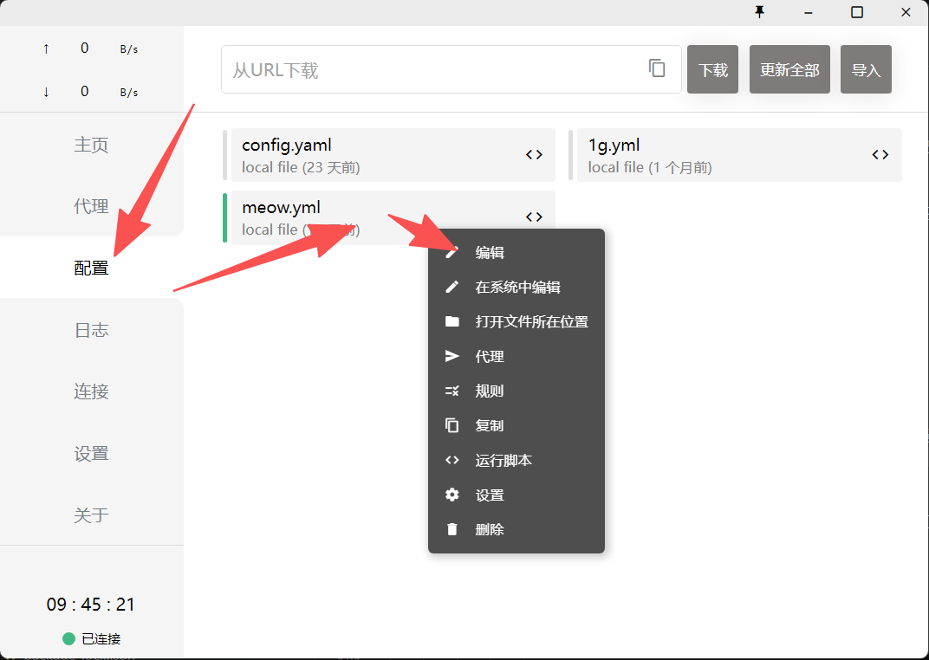Focus the 从URL下载 input field

[x=433, y=70]
